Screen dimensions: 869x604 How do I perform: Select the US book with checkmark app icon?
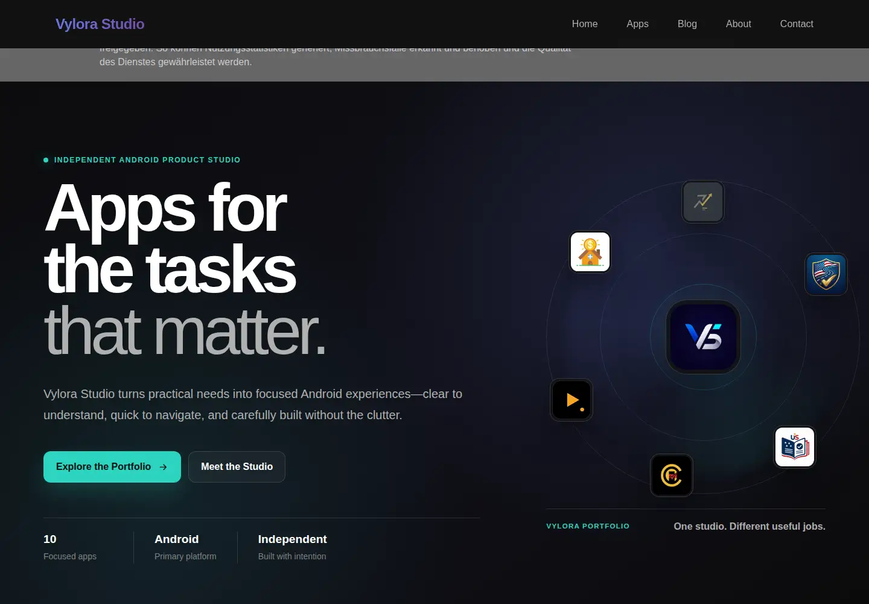pyautogui.click(x=795, y=447)
